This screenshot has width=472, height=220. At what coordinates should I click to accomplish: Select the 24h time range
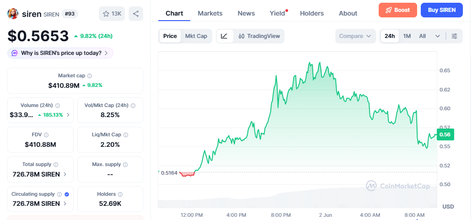(390, 36)
